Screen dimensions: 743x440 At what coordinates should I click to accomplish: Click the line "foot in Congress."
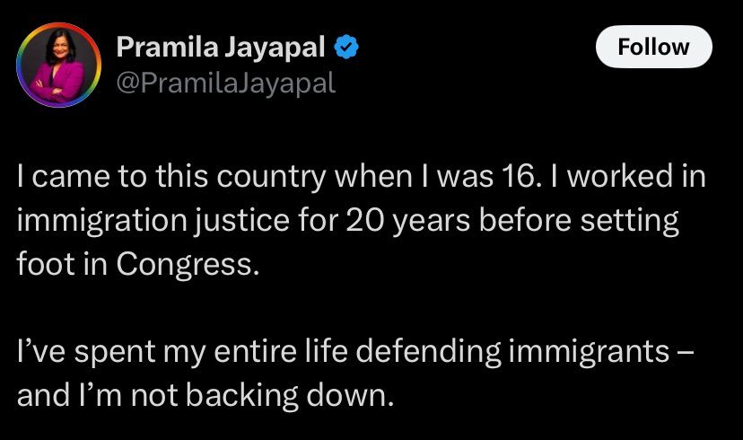click(137, 265)
